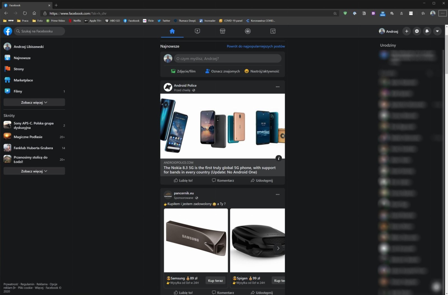Open Andrzej profile in top bar
Image resolution: width=448 pixels, height=295 pixels.
[389, 31]
